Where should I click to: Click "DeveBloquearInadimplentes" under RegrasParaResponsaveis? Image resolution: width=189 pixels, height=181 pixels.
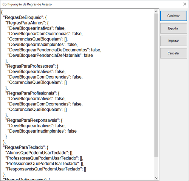coord(42,131)
